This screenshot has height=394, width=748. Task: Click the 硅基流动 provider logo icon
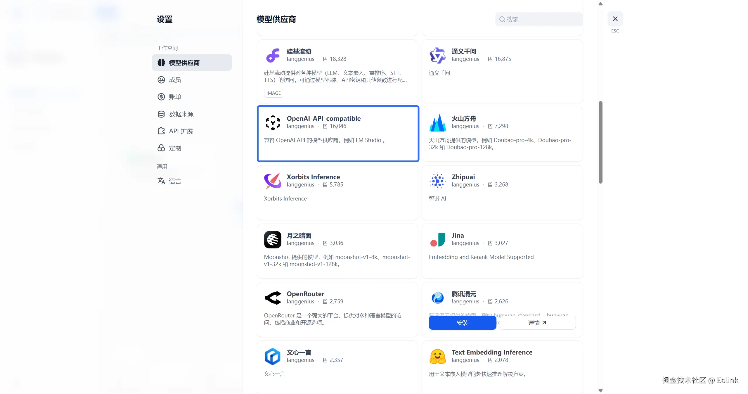click(x=273, y=56)
